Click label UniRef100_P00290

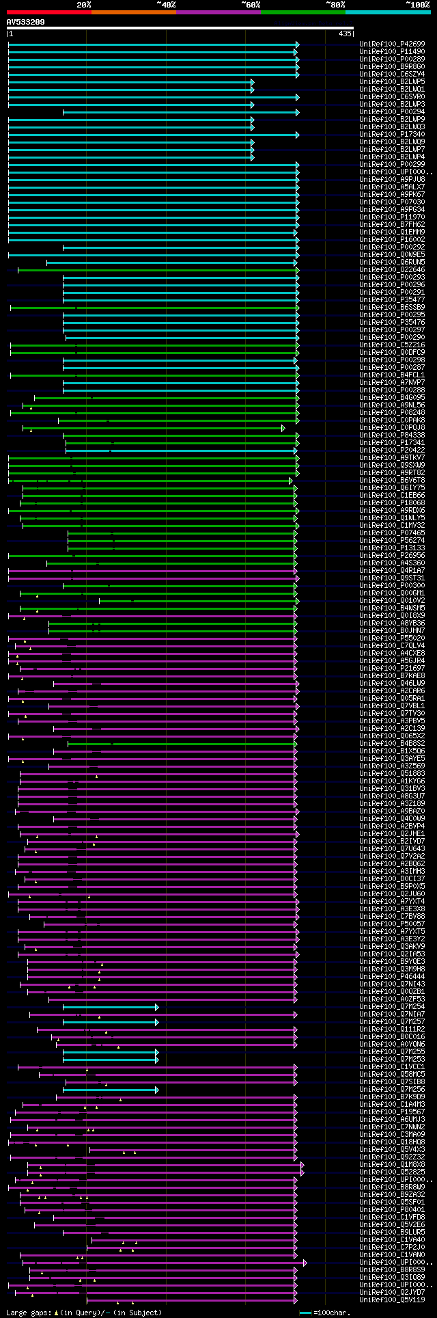pyautogui.click(x=392, y=338)
